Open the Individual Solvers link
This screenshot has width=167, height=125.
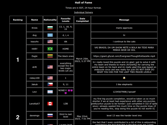click(83, 12)
